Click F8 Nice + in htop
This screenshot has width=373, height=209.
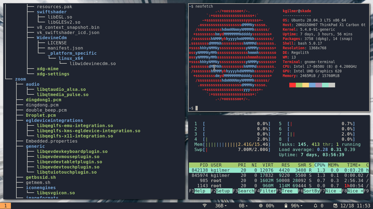pos(352,191)
